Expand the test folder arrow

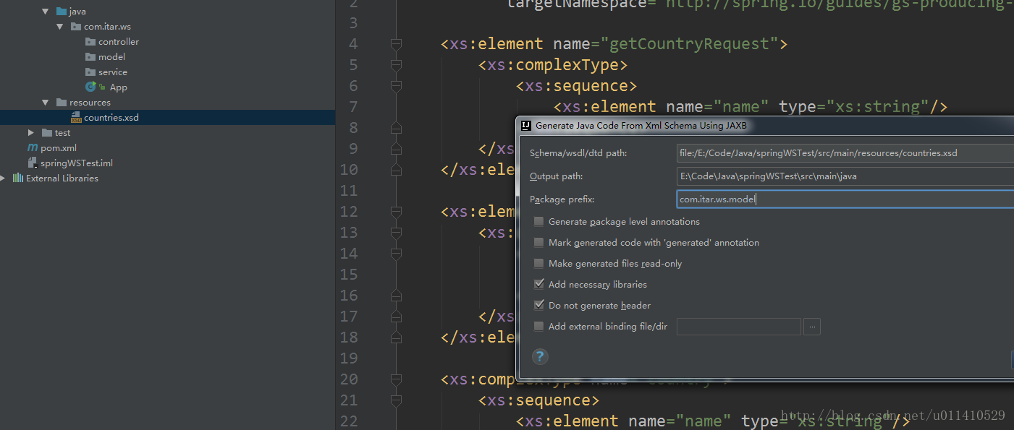coord(30,133)
